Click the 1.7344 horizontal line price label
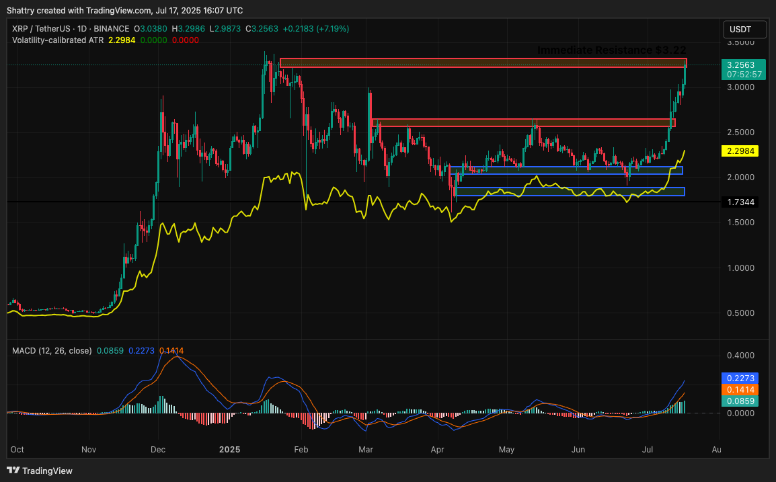This screenshot has width=776, height=482. pos(740,202)
